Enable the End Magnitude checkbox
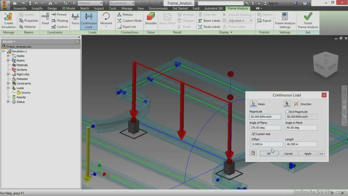Screen dimensions: 348x196 click(287, 112)
